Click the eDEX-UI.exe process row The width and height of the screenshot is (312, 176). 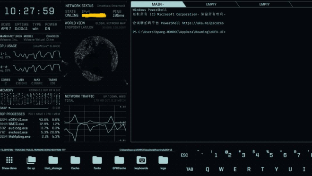click(30, 120)
